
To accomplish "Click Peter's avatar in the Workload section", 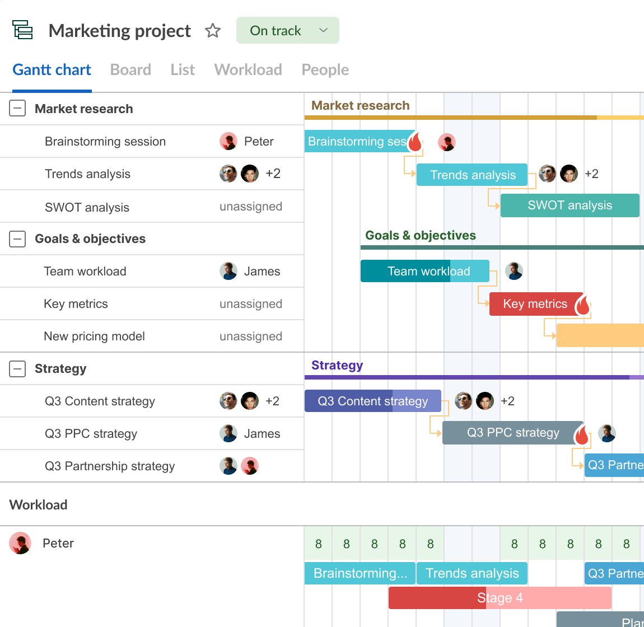I will [x=20, y=543].
